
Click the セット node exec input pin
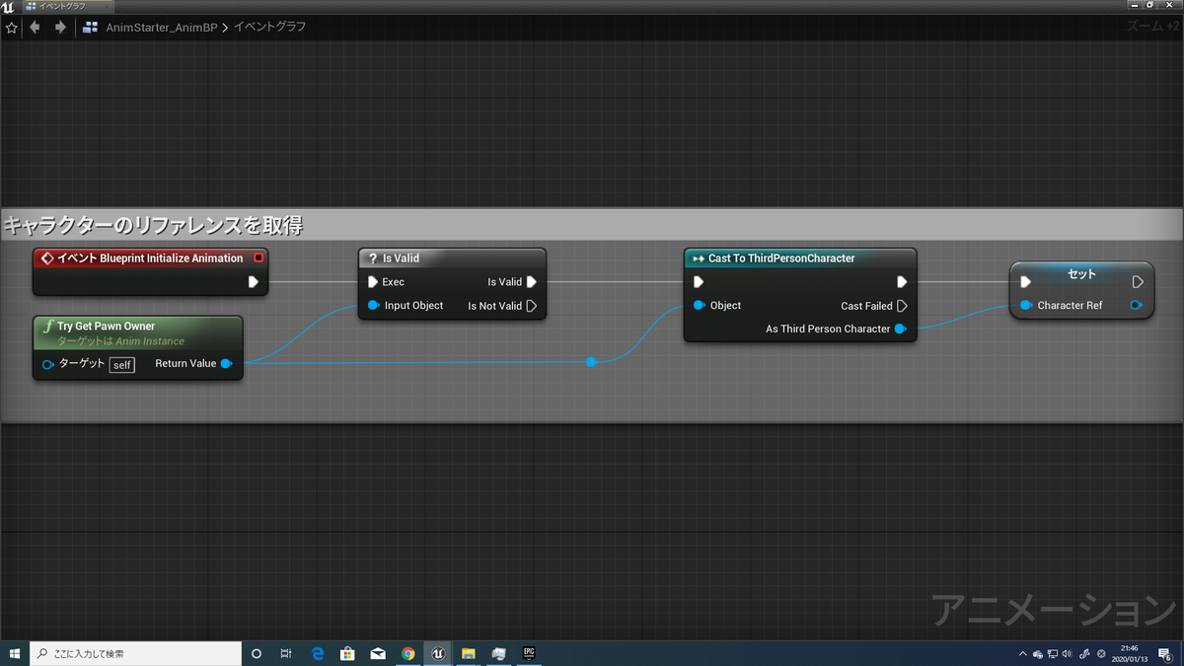pos(1026,282)
